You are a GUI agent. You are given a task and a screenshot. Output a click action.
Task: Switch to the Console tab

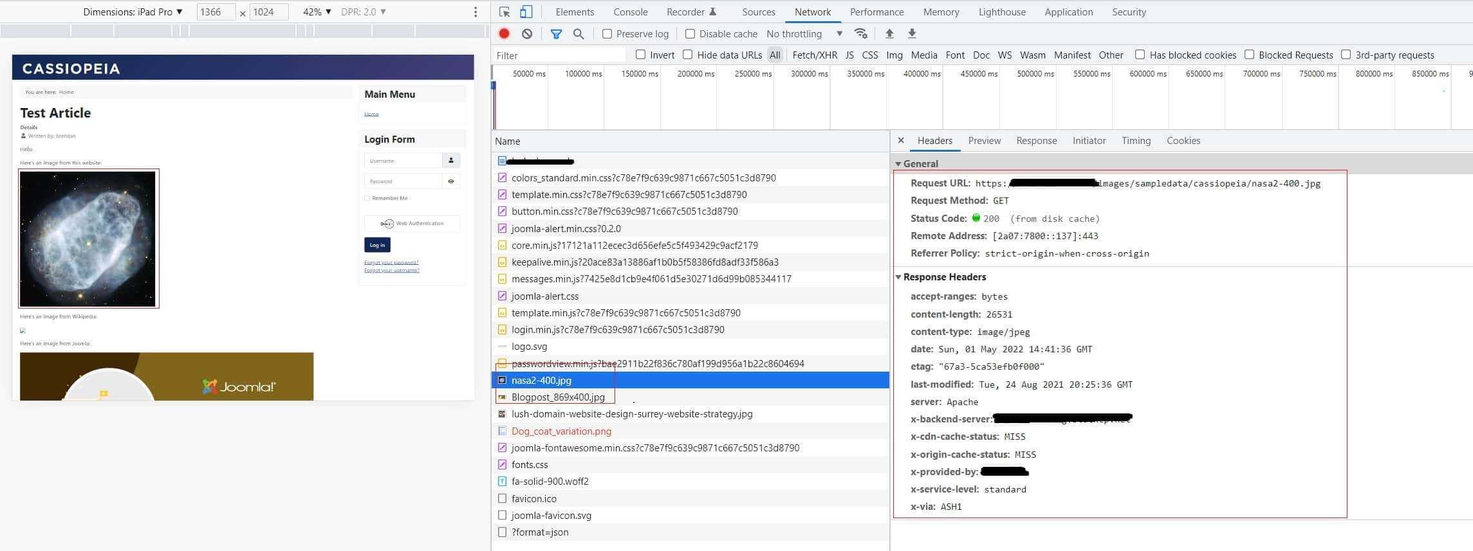tap(630, 12)
